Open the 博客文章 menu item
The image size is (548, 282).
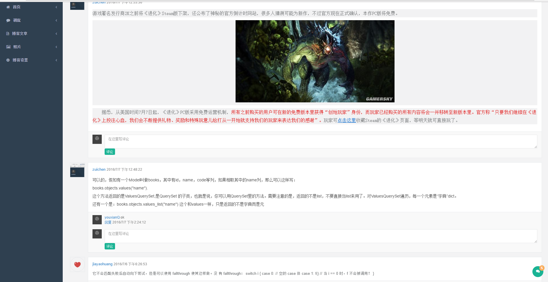(31, 33)
